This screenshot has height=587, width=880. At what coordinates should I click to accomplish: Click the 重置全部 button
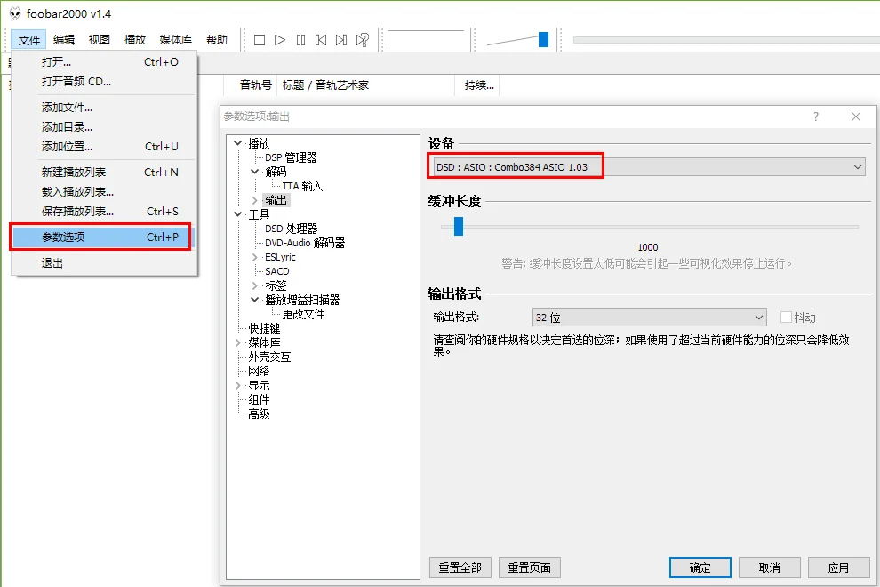coord(460,567)
